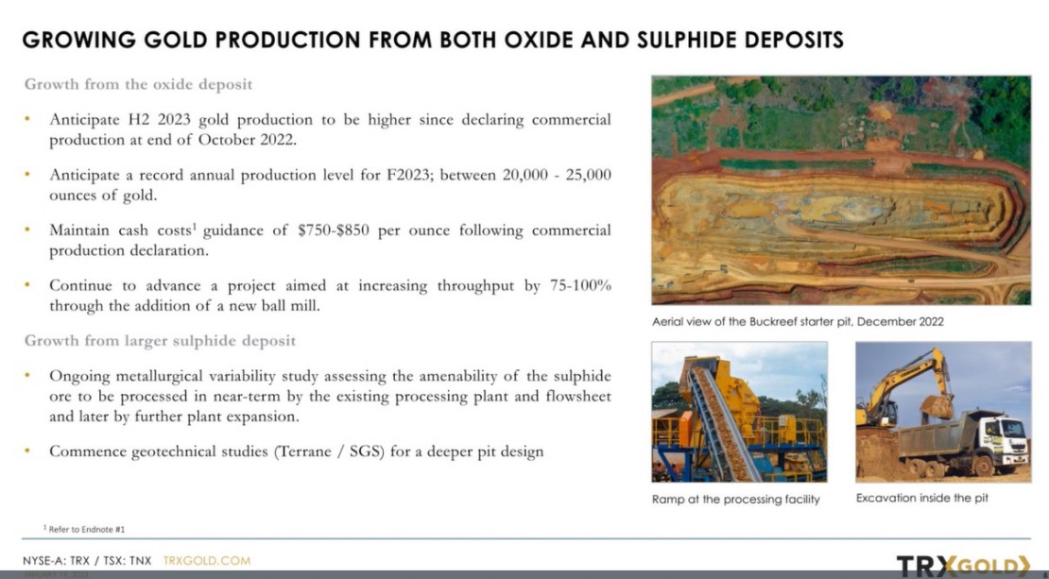1049x579 pixels.
Task: Select the metallurgical variability study bullet
Action: [330, 396]
